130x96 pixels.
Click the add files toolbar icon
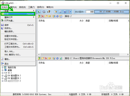(55, 12)
